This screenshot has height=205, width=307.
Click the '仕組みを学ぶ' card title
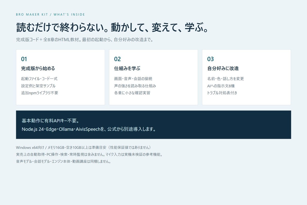tap(127, 68)
